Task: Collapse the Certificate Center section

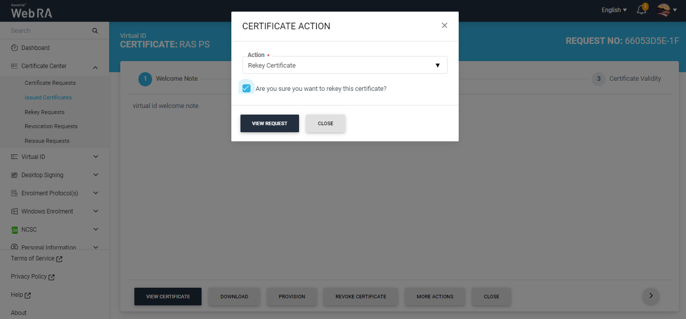Action: pyautogui.click(x=95, y=67)
